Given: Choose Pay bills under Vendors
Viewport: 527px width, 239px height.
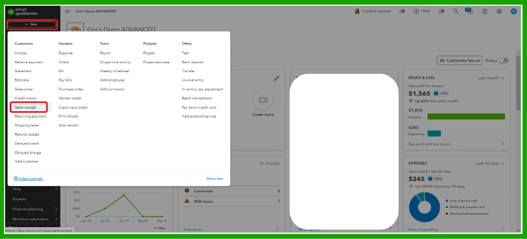Looking at the screenshot, I should [x=65, y=80].
